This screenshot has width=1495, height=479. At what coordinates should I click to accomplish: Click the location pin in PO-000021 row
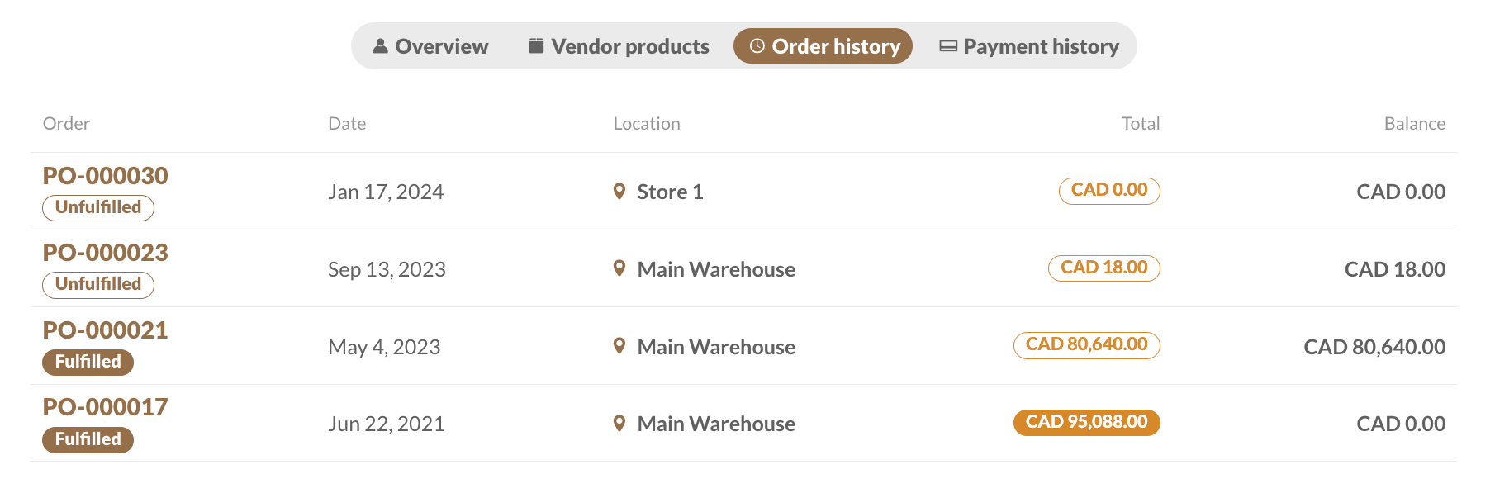click(619, 346)
